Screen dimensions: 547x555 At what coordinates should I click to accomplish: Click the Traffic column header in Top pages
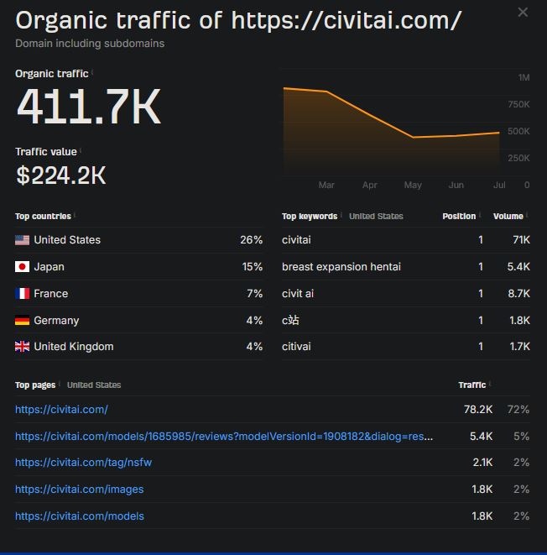coord(472,385)
